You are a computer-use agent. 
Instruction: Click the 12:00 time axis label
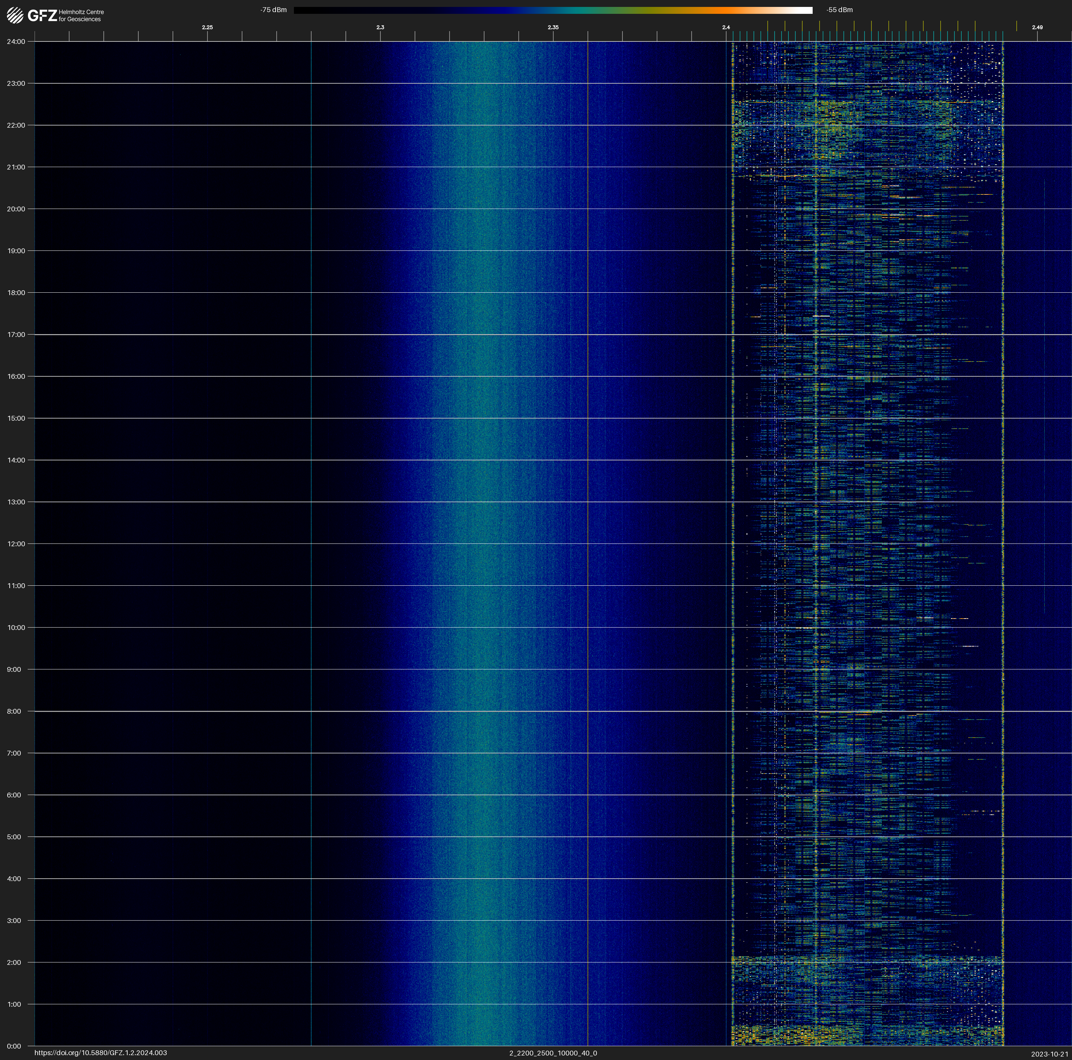[x=16, y=544]
